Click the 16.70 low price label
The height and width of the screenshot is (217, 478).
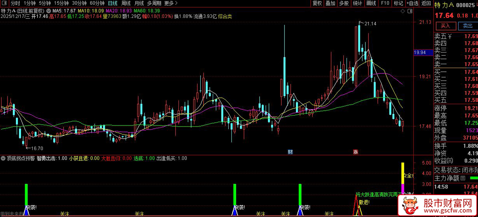point(36,148)
